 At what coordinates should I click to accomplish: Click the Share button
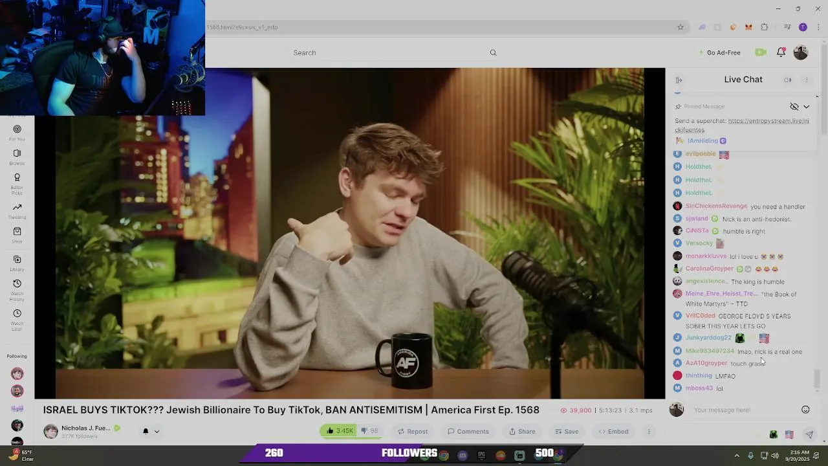pyautogui.click(x=521, y=432)
